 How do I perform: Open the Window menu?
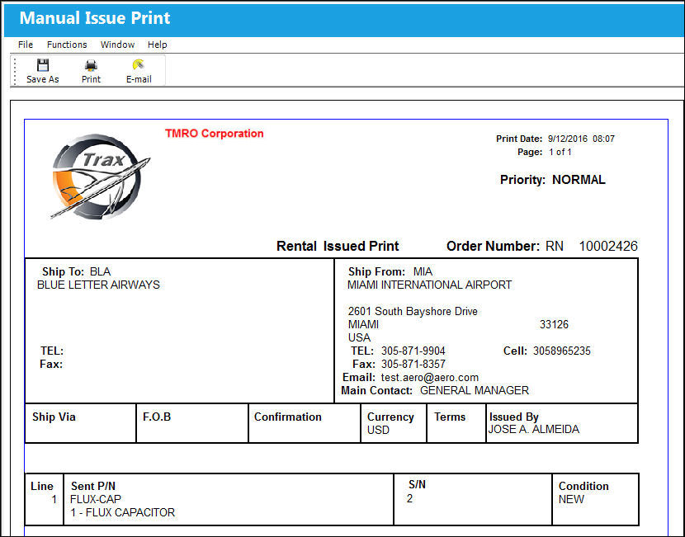pyautogui.click(x=117, y=45)
